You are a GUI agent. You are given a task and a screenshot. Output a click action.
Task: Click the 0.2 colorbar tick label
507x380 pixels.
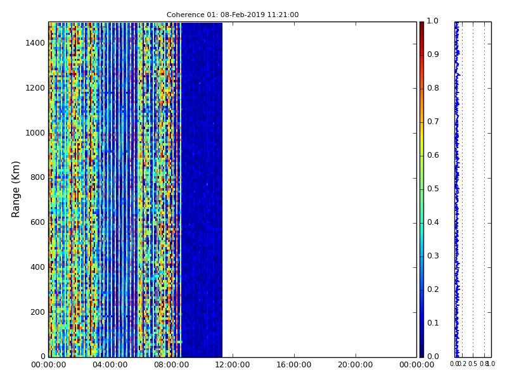pos(433,289)
